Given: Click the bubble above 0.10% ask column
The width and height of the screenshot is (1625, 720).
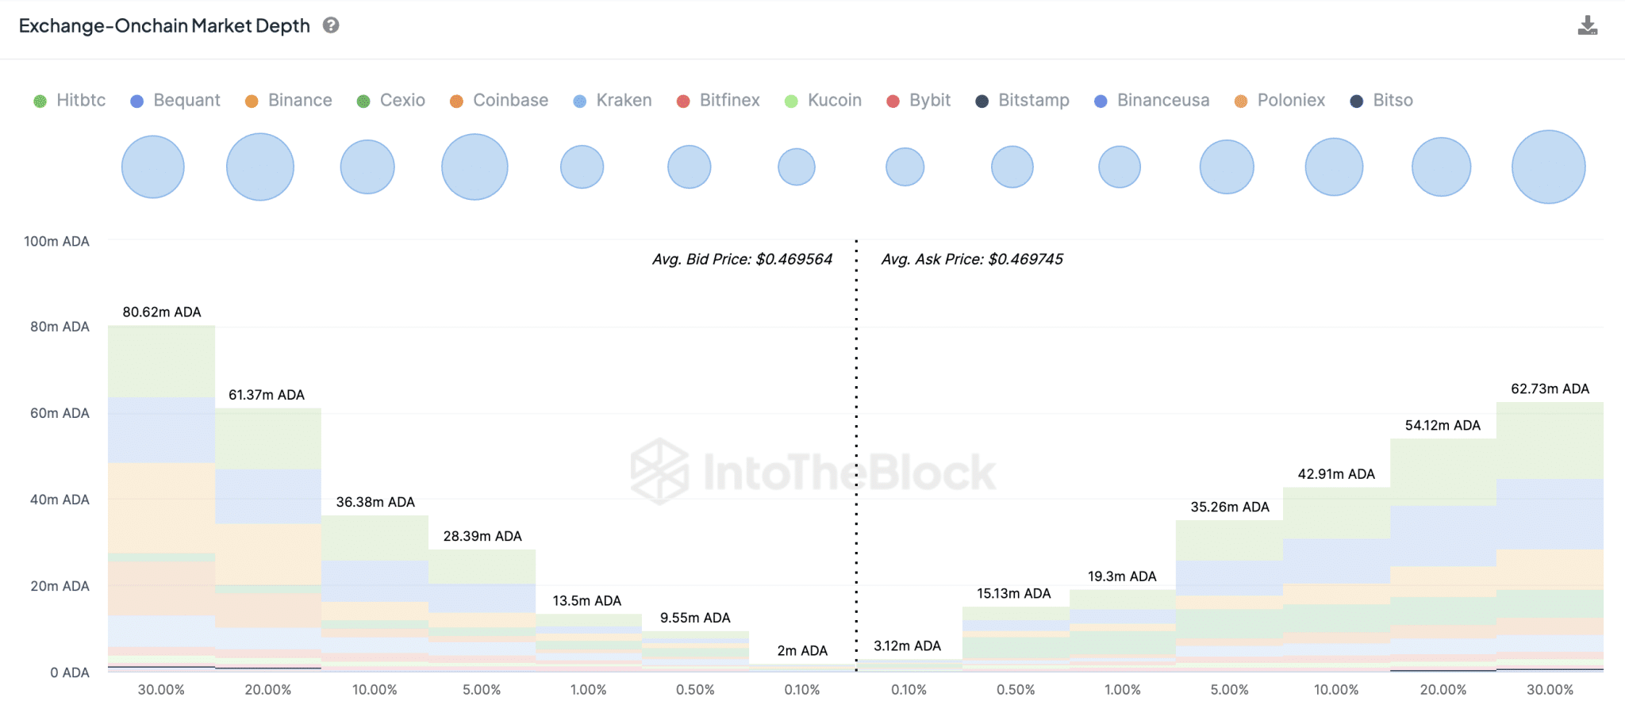Looking at the screenshot, I should point(905,167).
